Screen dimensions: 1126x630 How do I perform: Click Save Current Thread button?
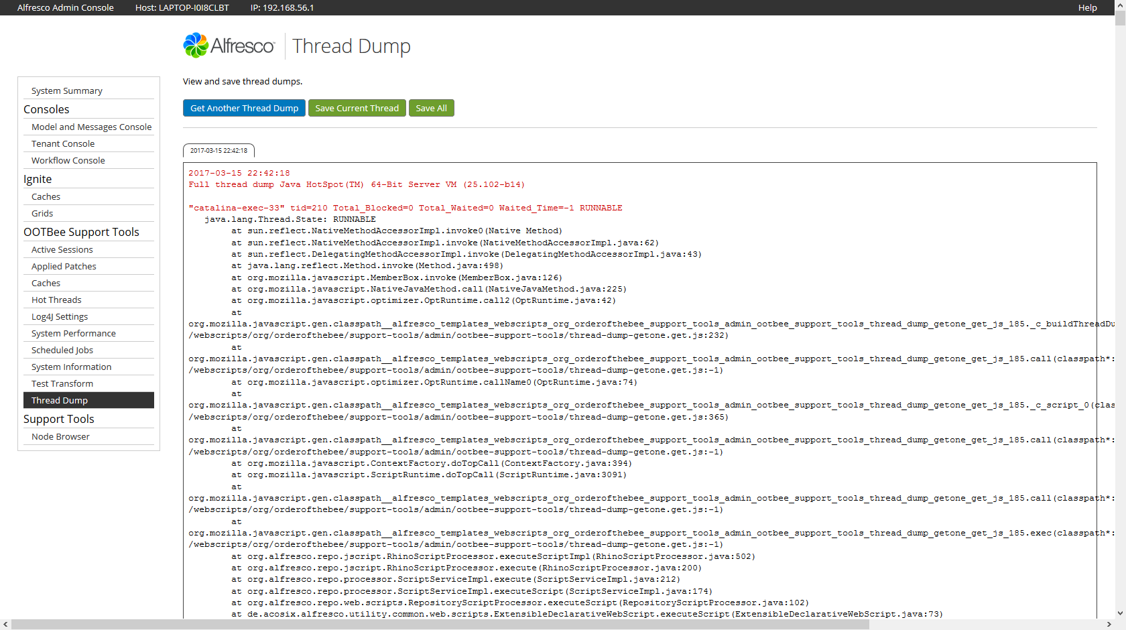pos(357,108)
